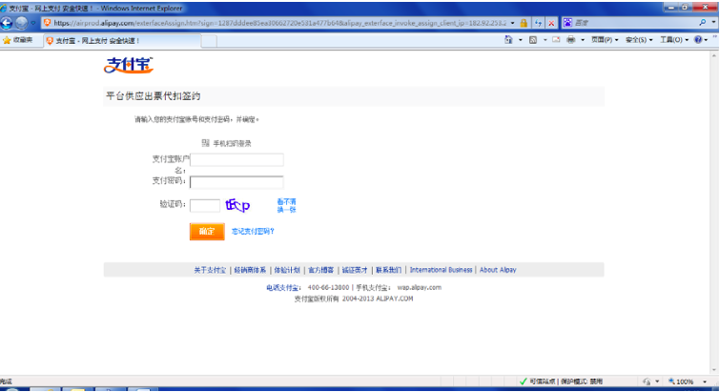Click the vertical scrollbar down arrow
This screenshot has width=720, height=392.
[x=714, y=370]
